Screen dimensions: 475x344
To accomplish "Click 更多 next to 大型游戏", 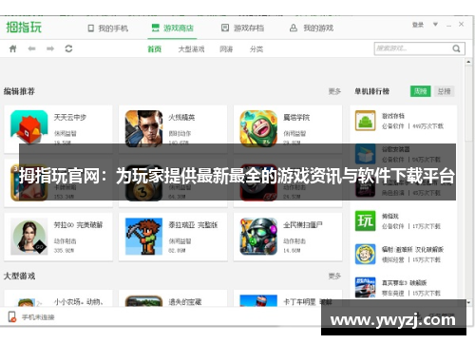I will [334, 276].
